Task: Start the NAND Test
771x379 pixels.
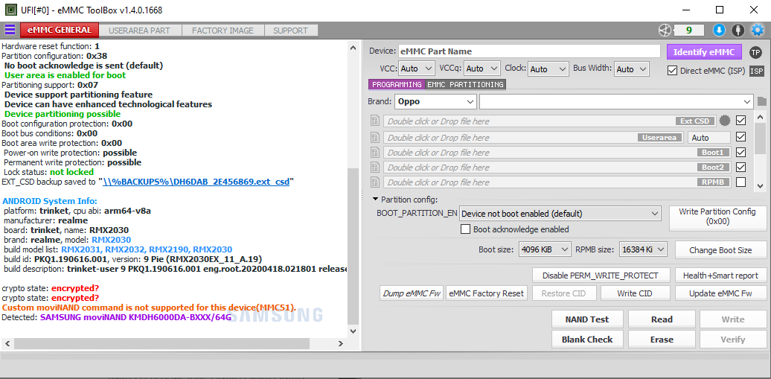Action: point(587,319)
